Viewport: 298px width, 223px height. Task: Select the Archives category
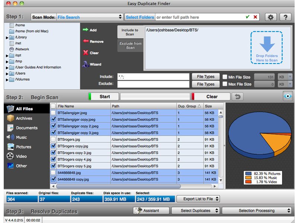[27, 118]
